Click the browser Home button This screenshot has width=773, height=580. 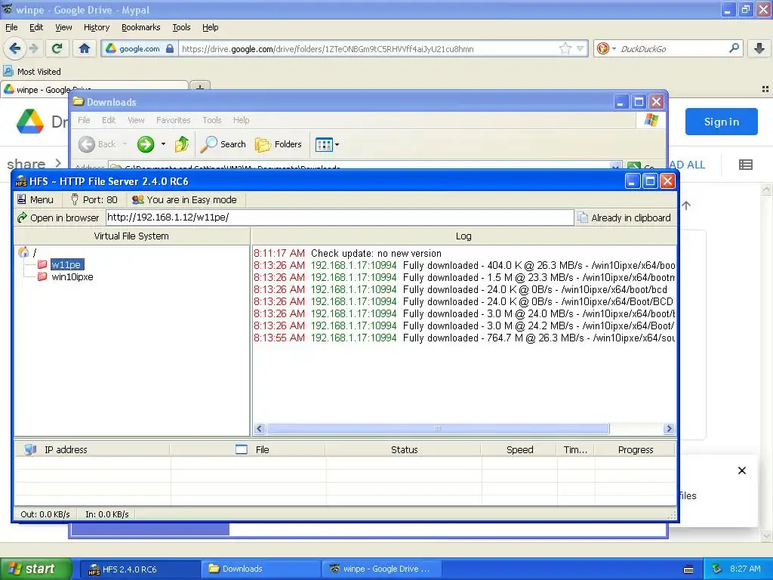(x=85, y=48)
